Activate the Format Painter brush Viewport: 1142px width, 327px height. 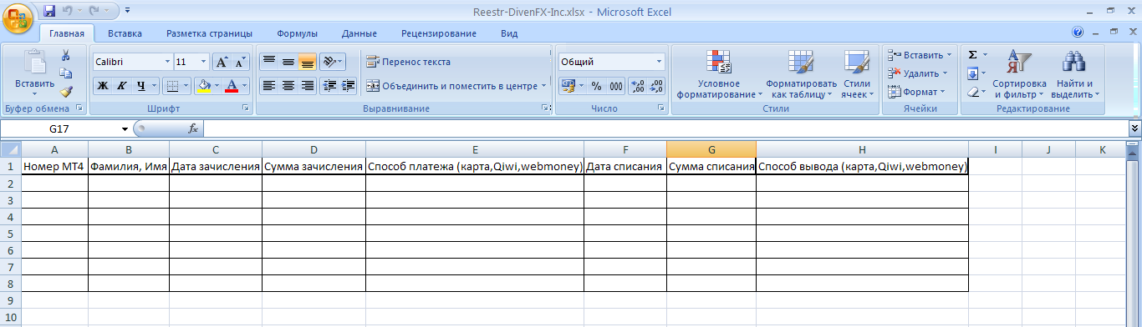(x=66, y=92)
